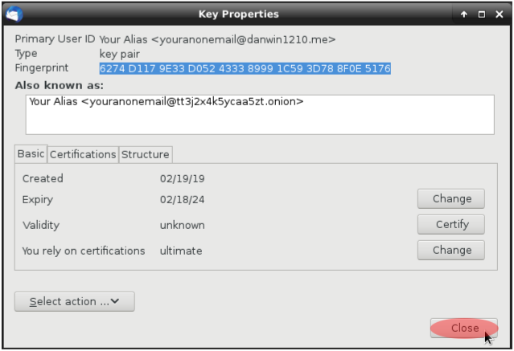Image resolution: width=514 pixels, height=351 pixels.
Task: Expand the Select action dropdown
Action: [74, 301]
